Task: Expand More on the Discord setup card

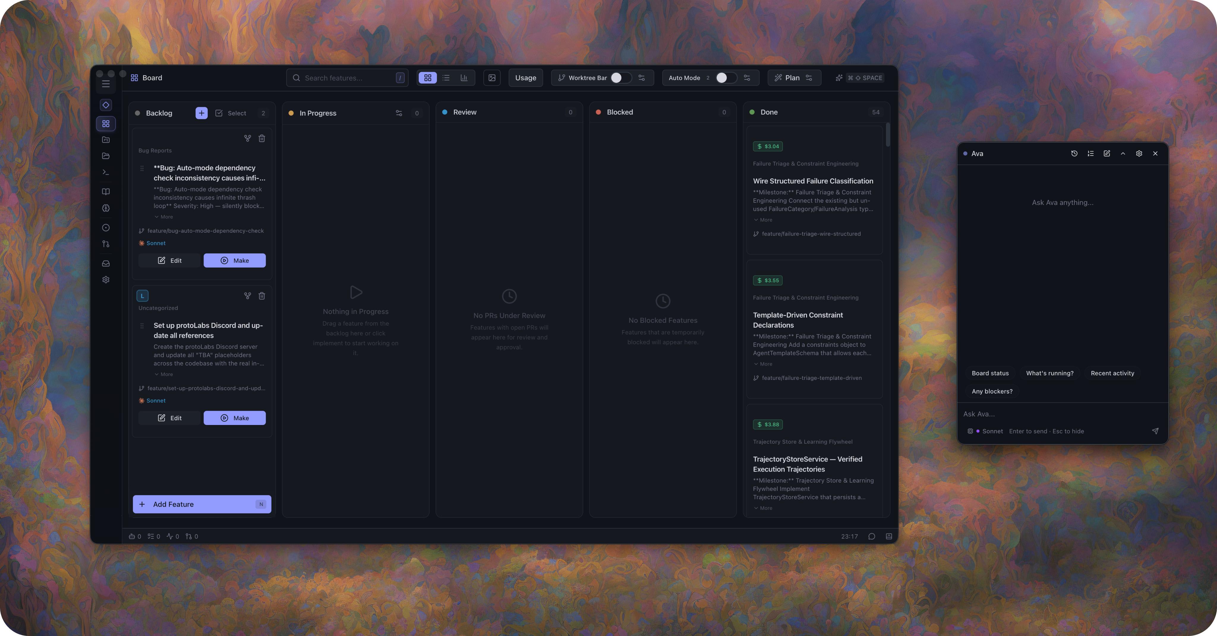Action: point(163,374)
